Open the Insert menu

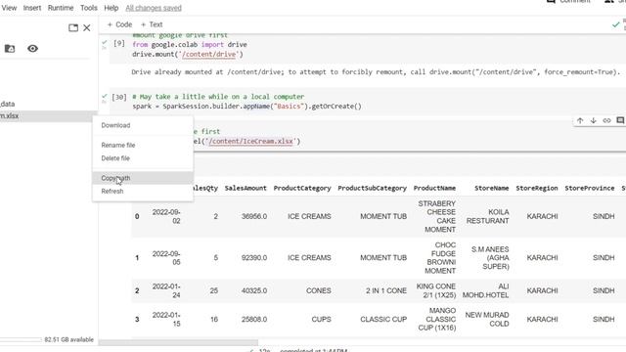click(32, 8)
